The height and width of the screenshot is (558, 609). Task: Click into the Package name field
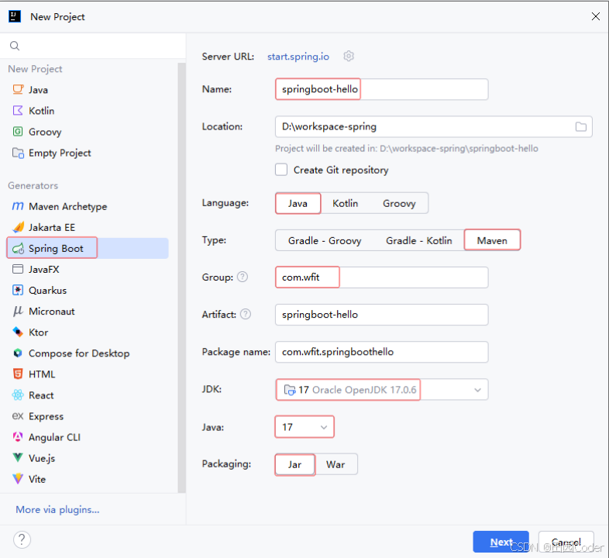coord(381,352)
